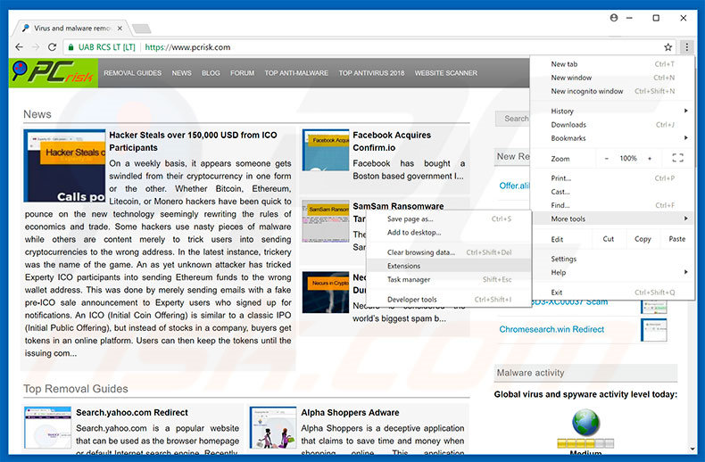Image resolution: width=705 pixels, height=462 pixels.
Task: Click the green padlock security icon
Action: pos(70,46)
